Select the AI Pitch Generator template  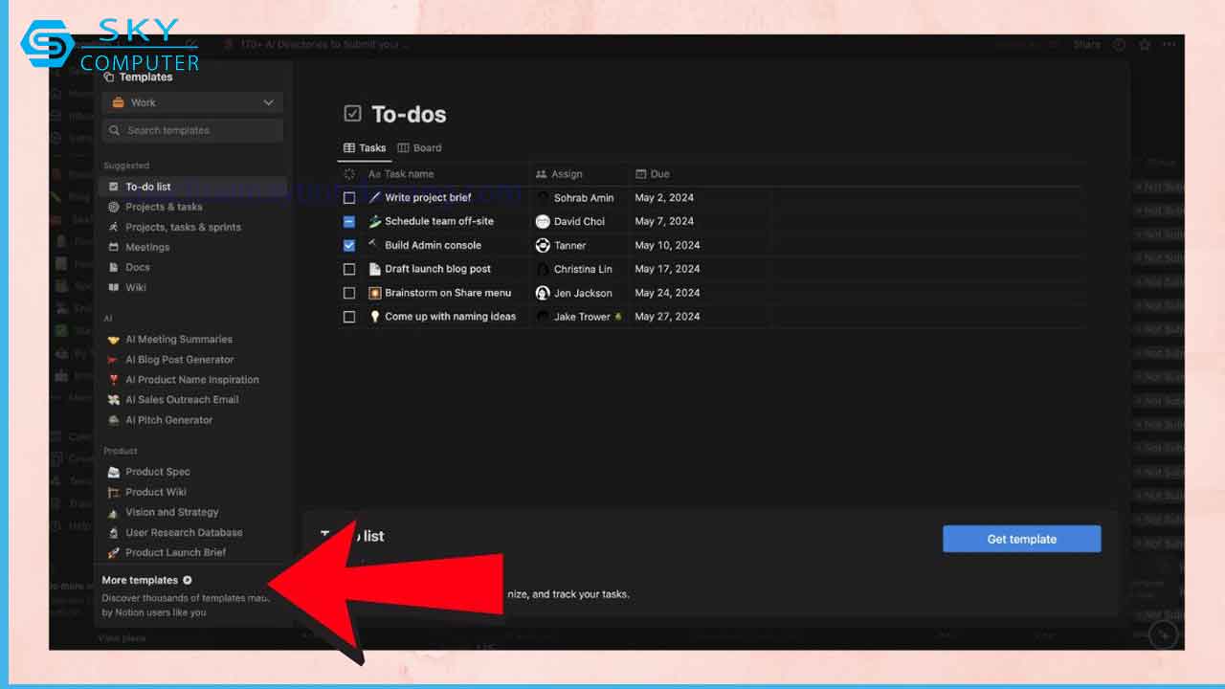168,420
